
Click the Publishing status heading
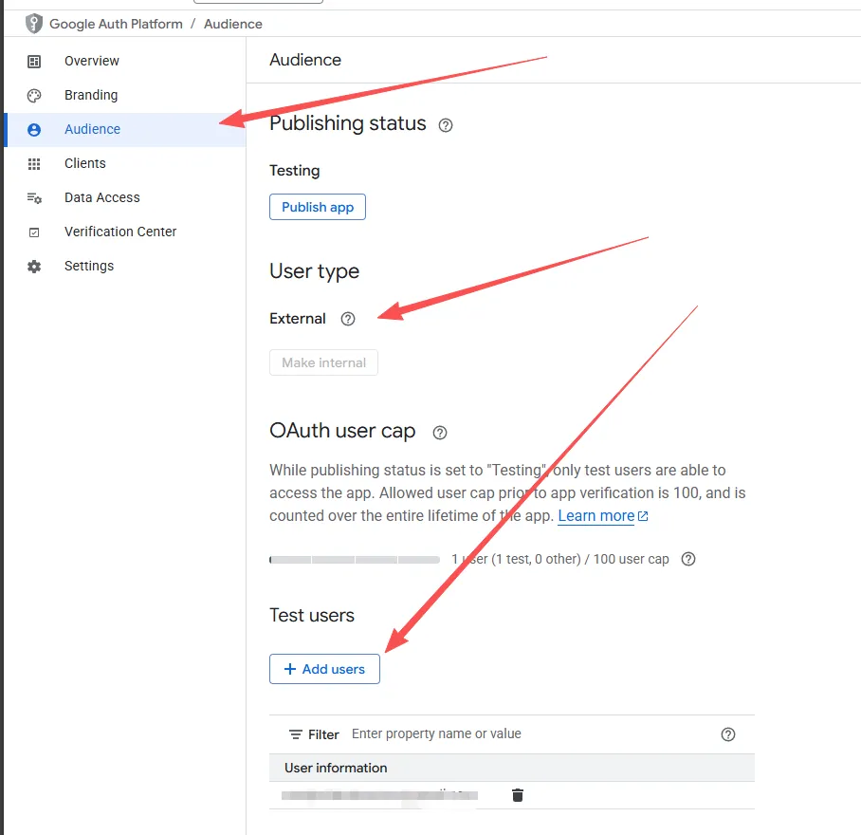pos(348,123)
